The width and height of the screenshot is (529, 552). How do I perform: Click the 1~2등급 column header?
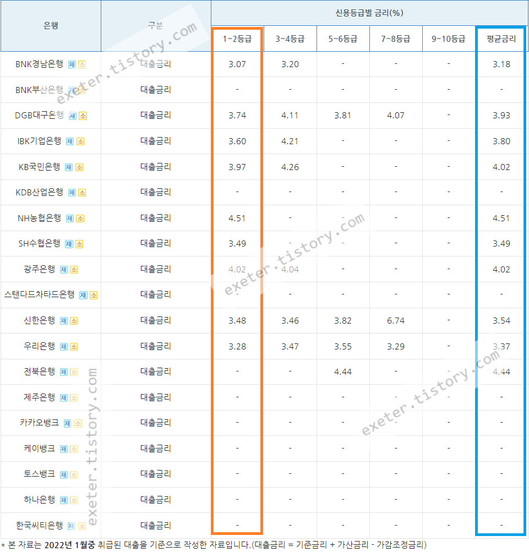point(237,39)
